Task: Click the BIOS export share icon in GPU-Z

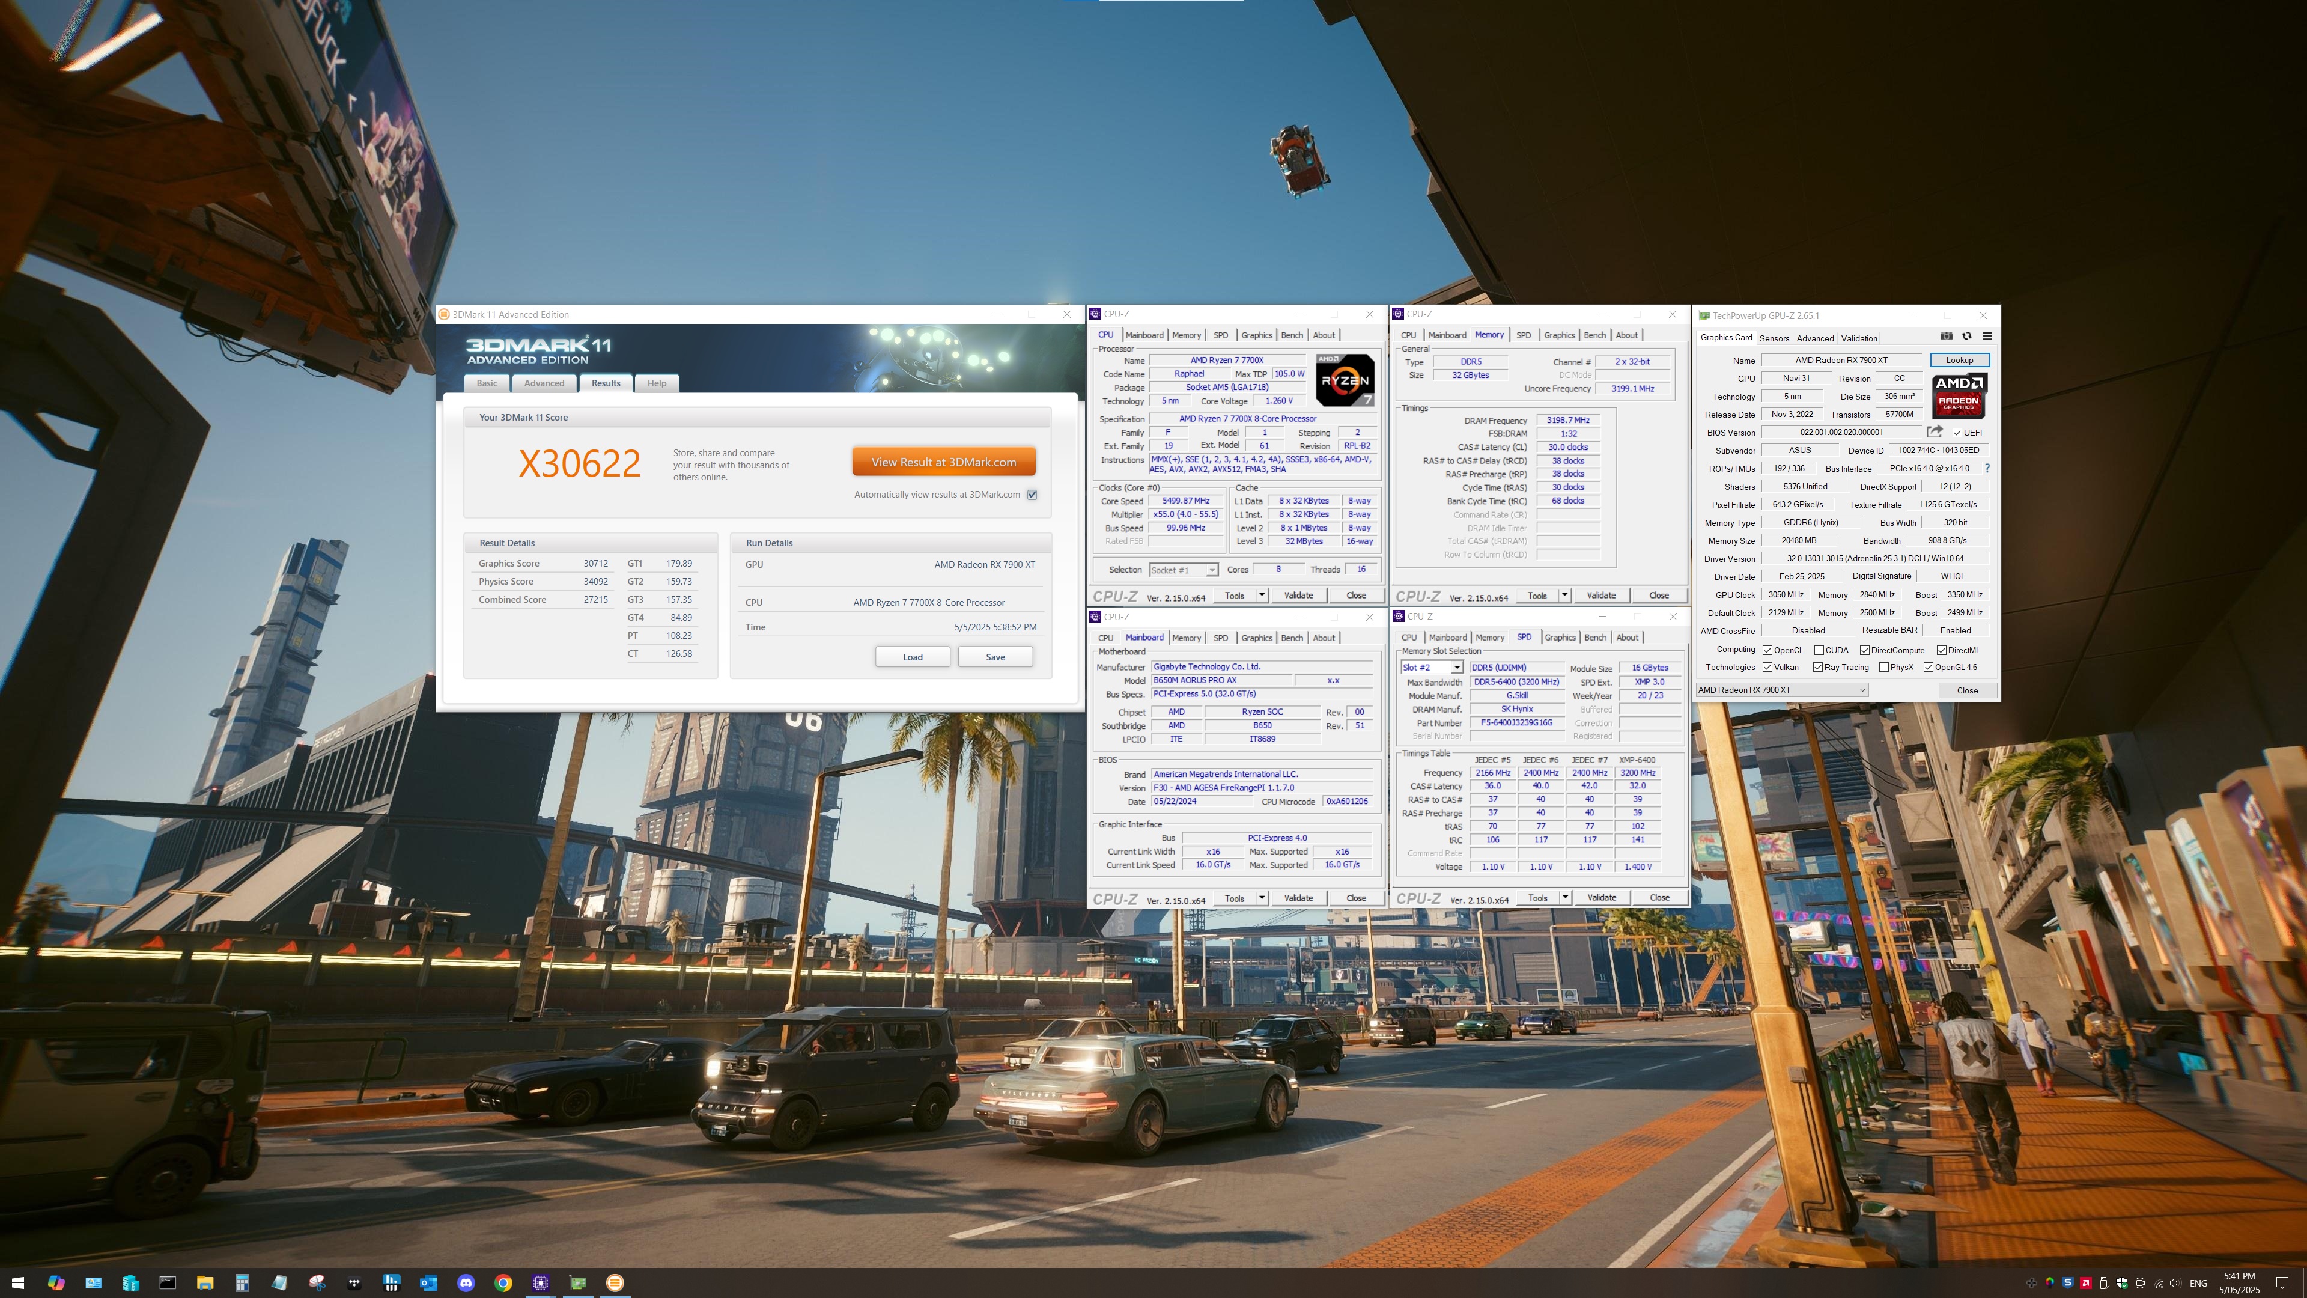Action: 1933,432
